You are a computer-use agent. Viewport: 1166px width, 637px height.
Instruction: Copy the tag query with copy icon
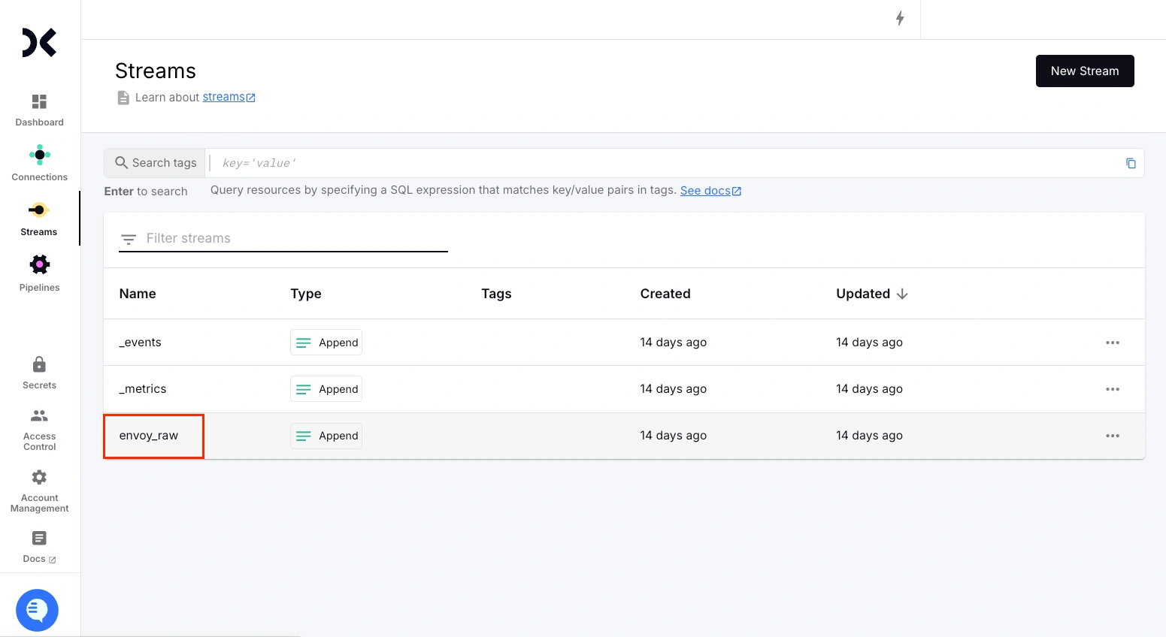coord(1131,163)
